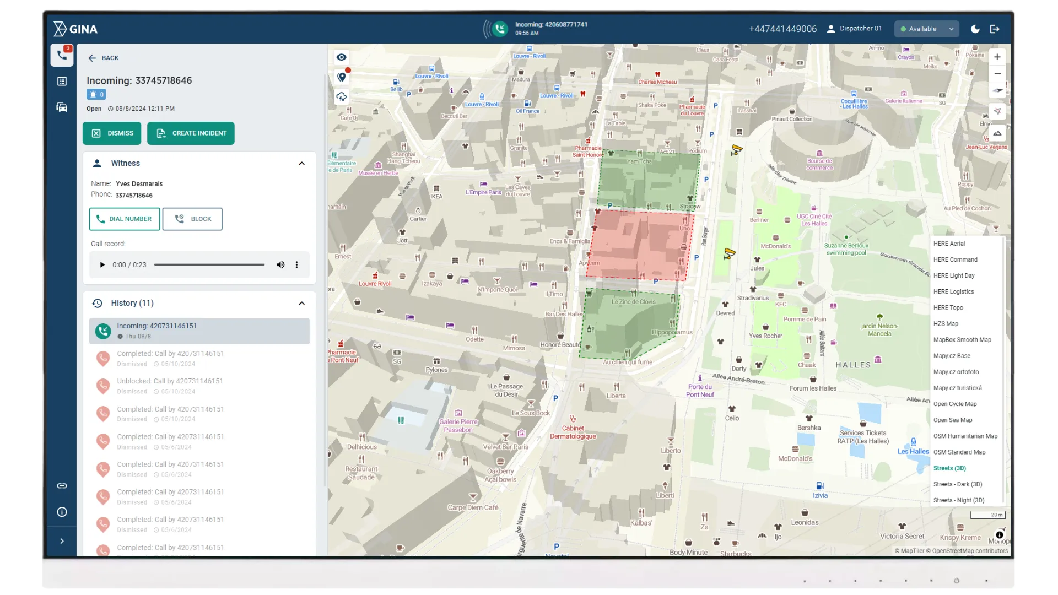Select HERE Aerial map style
The height and width of the screenshot is (595, 1058).
point(949,244)
